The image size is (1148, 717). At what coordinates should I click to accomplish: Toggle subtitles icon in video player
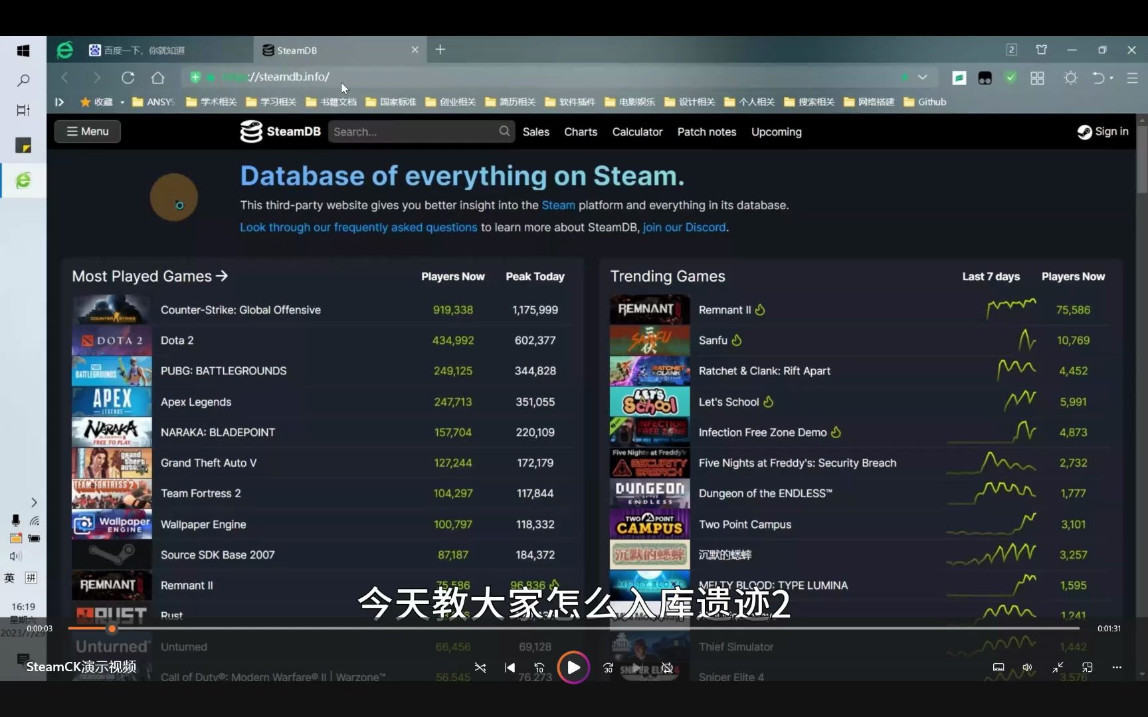point(998,667)
